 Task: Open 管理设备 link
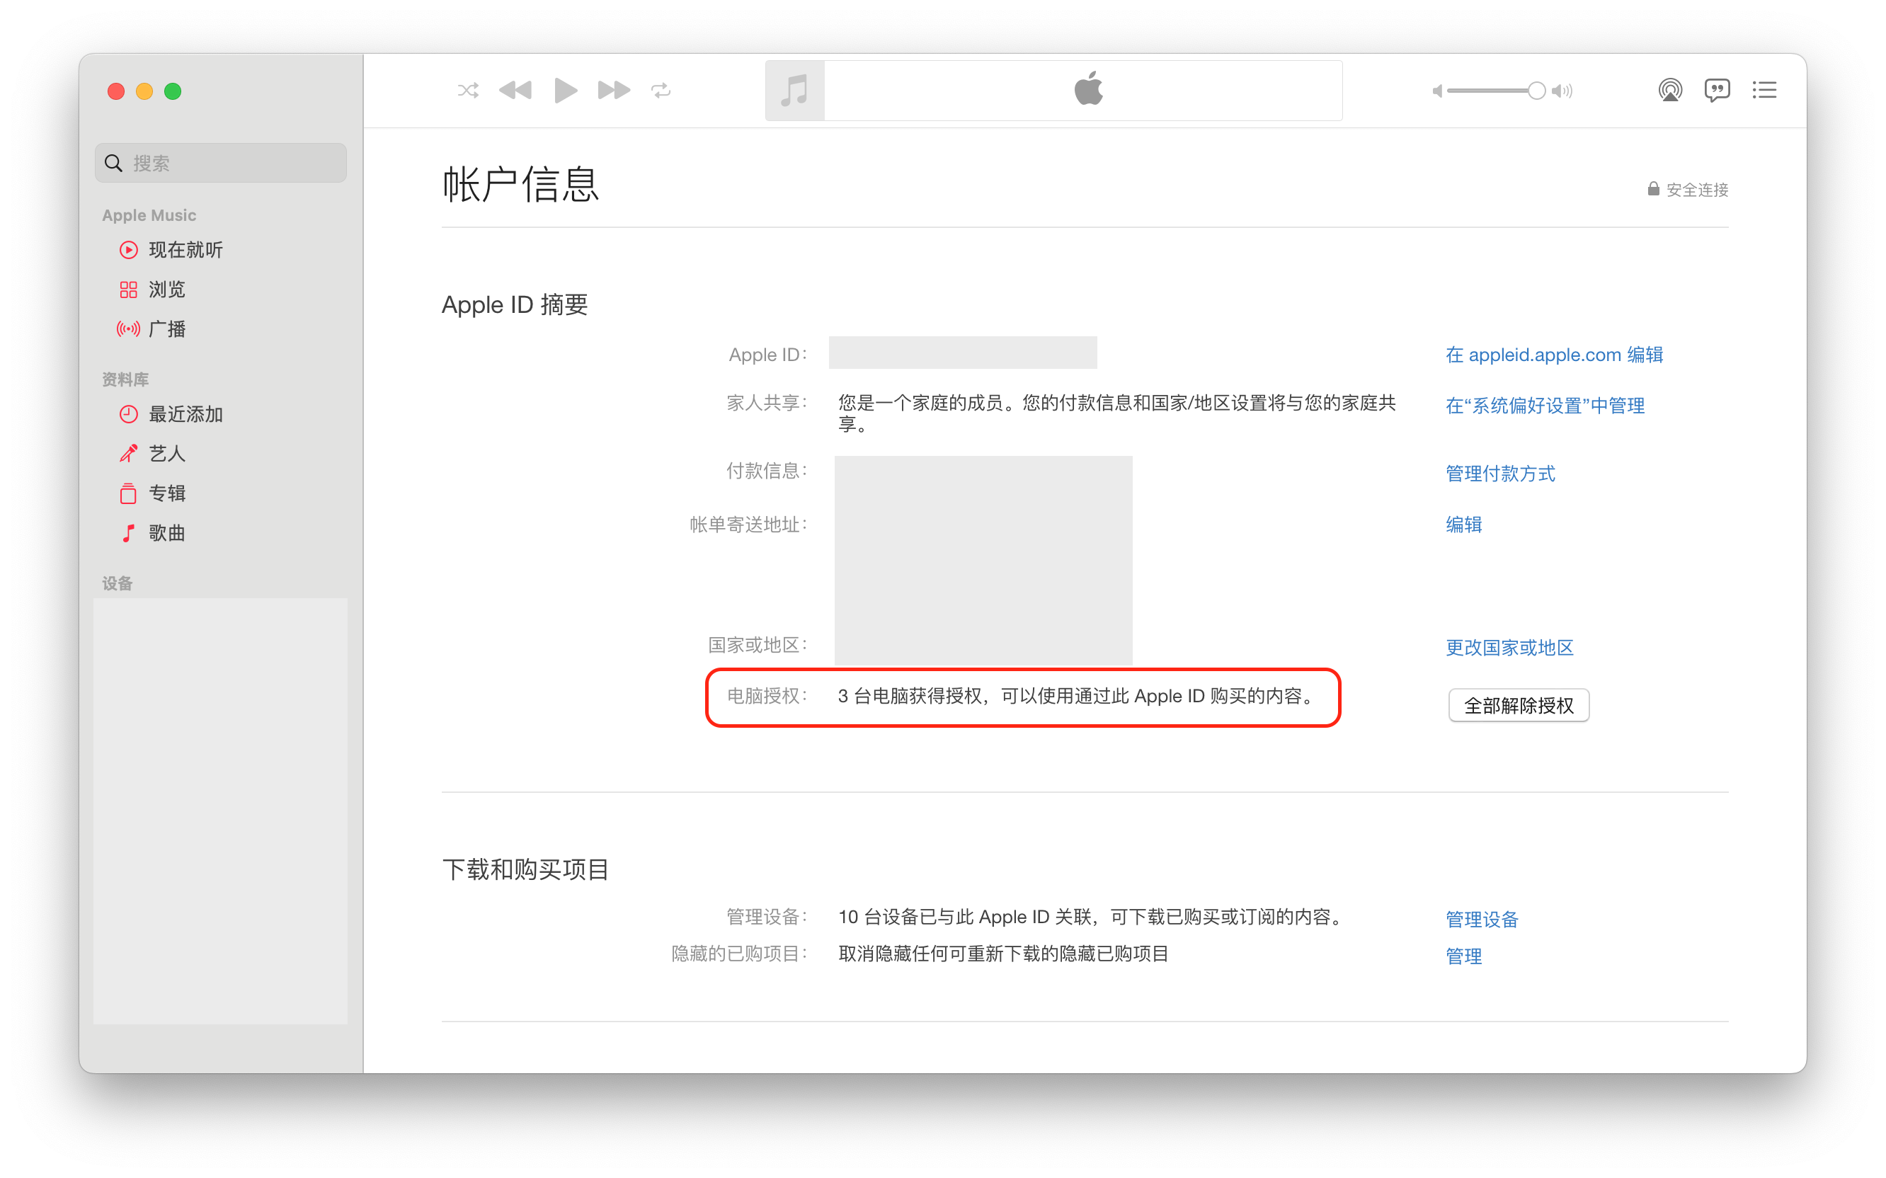coord(1481,920)
